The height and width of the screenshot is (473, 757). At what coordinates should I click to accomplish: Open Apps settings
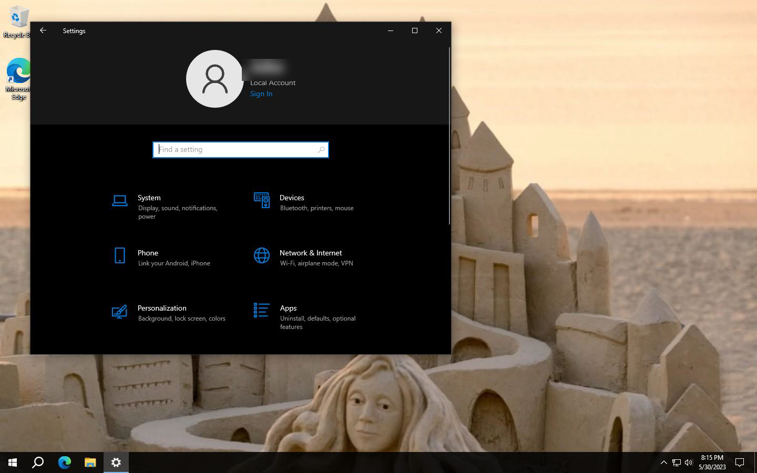[288, 308]
